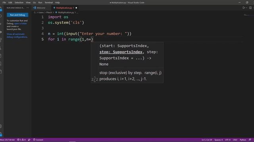Click line number 1 in gutter
The height and width of the screenshot is (142, 254).
[x=42, y=17]
